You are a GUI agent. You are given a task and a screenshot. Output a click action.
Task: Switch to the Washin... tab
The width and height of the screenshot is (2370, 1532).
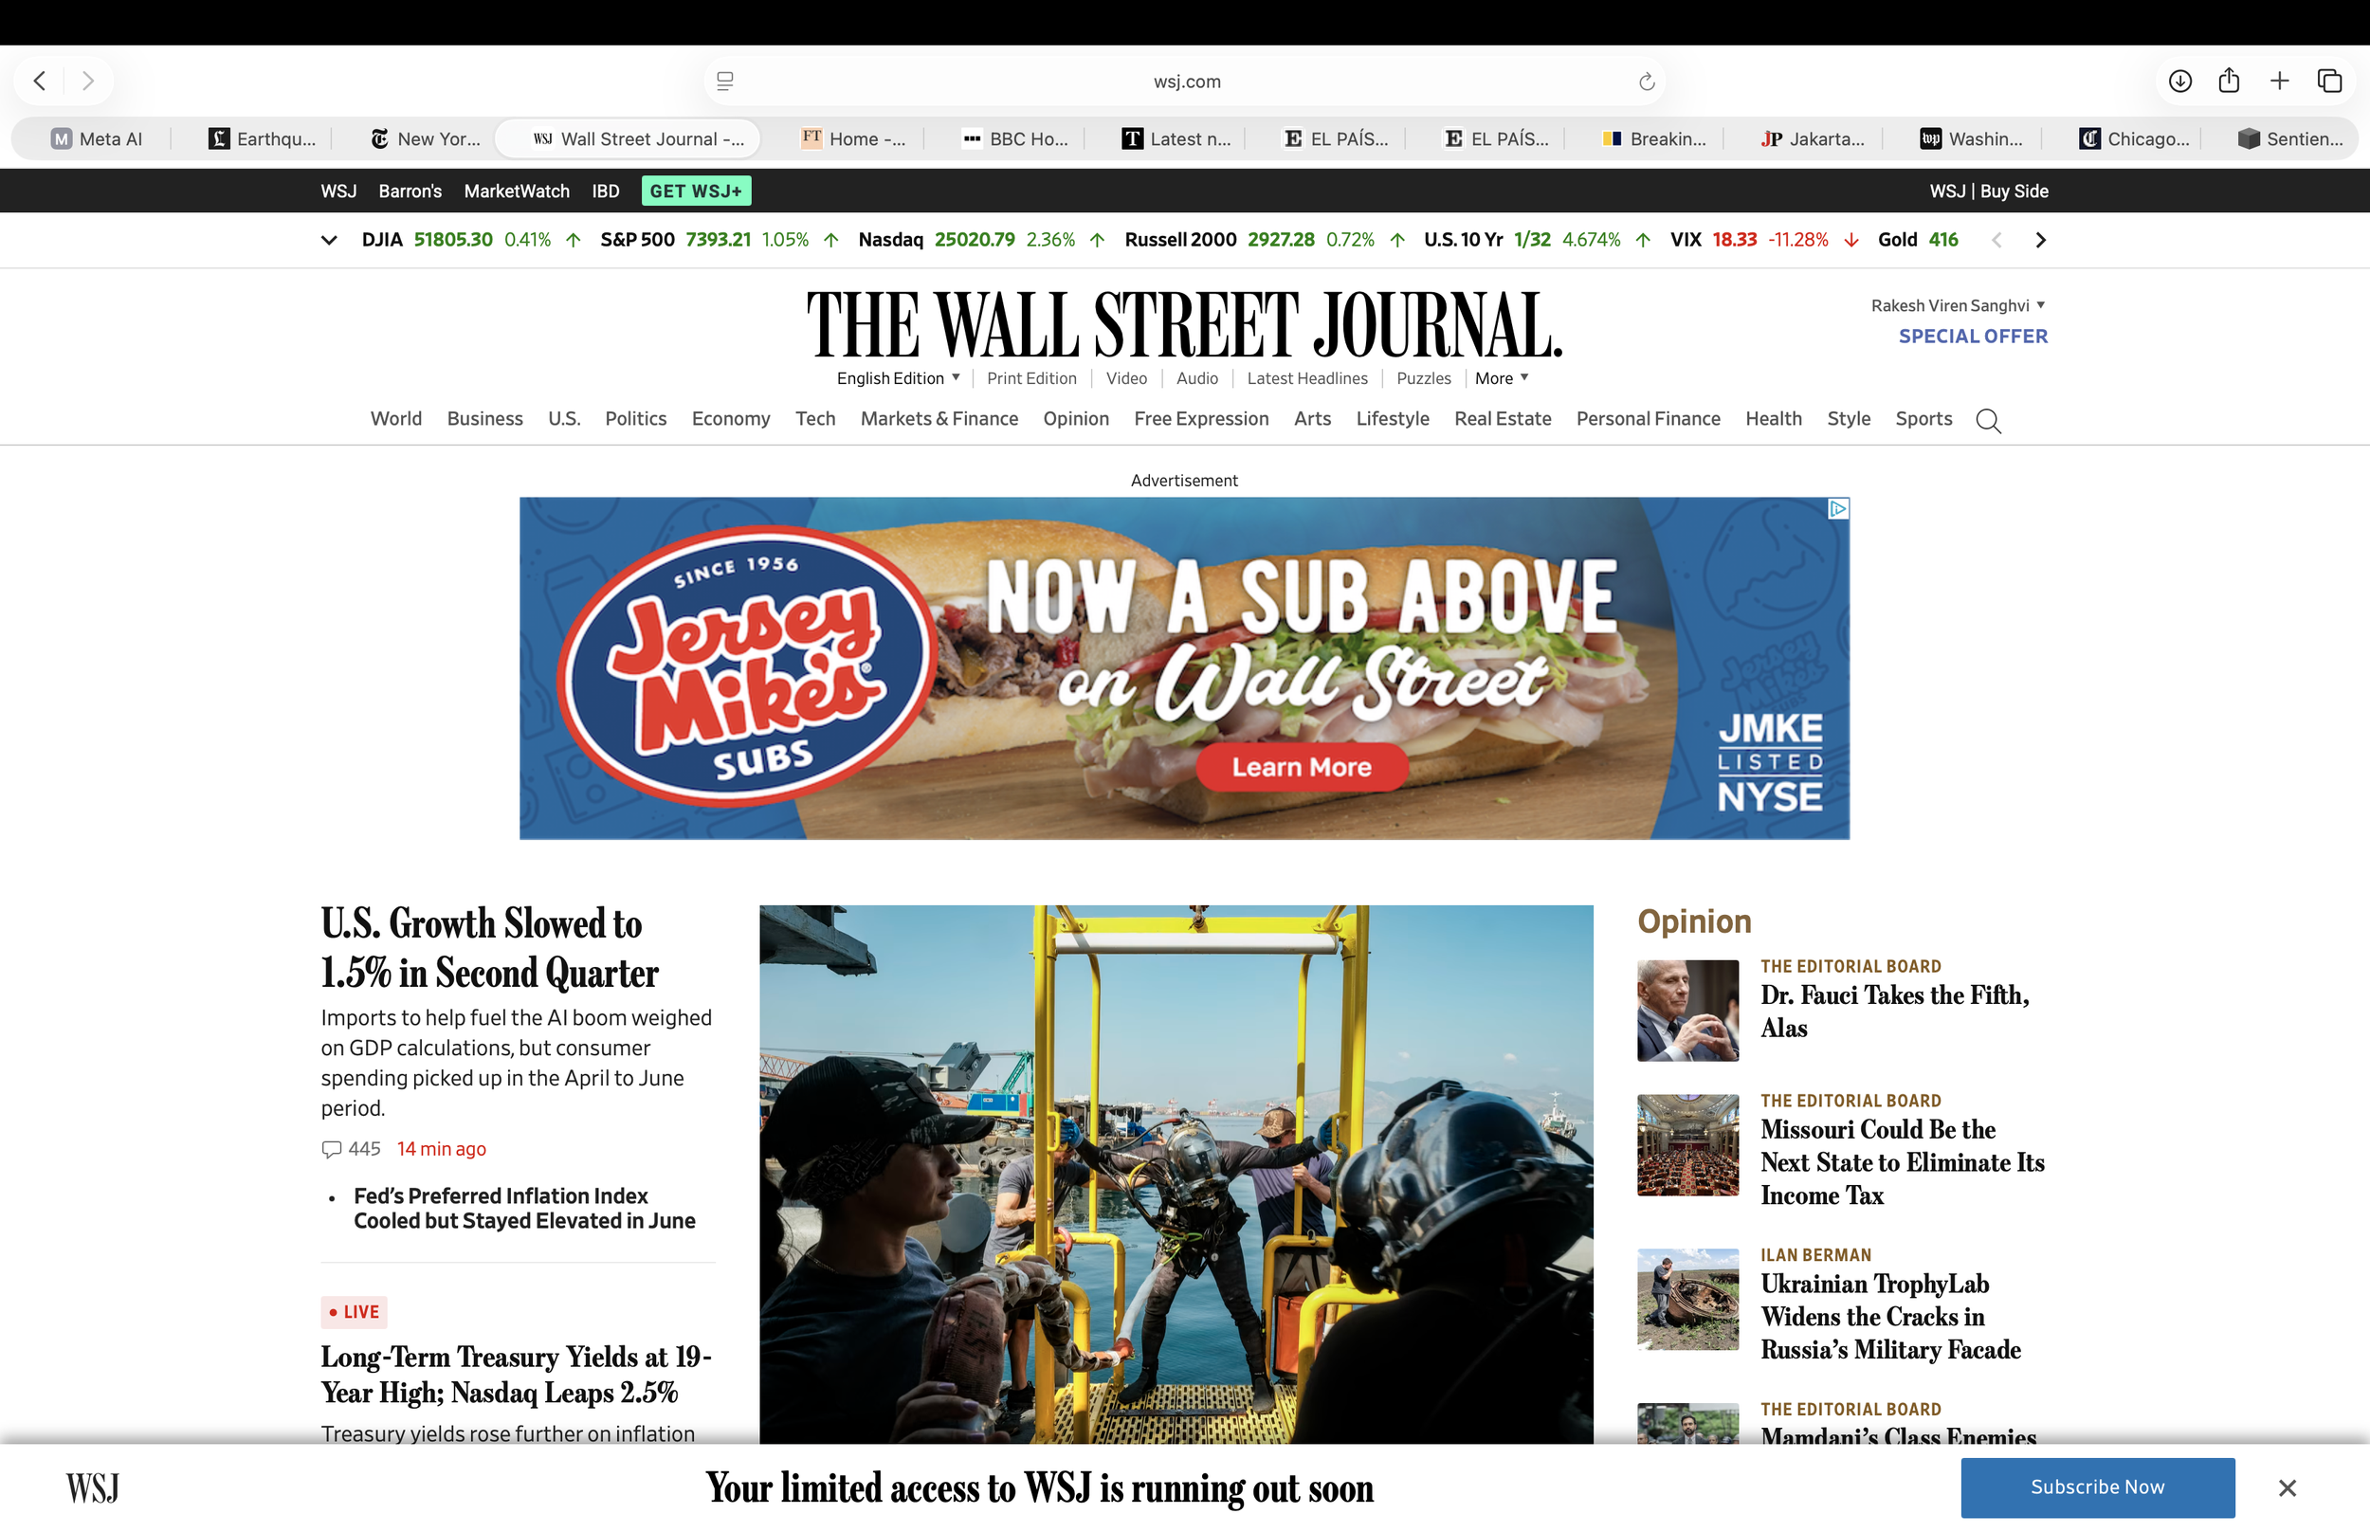point(1971,138)
